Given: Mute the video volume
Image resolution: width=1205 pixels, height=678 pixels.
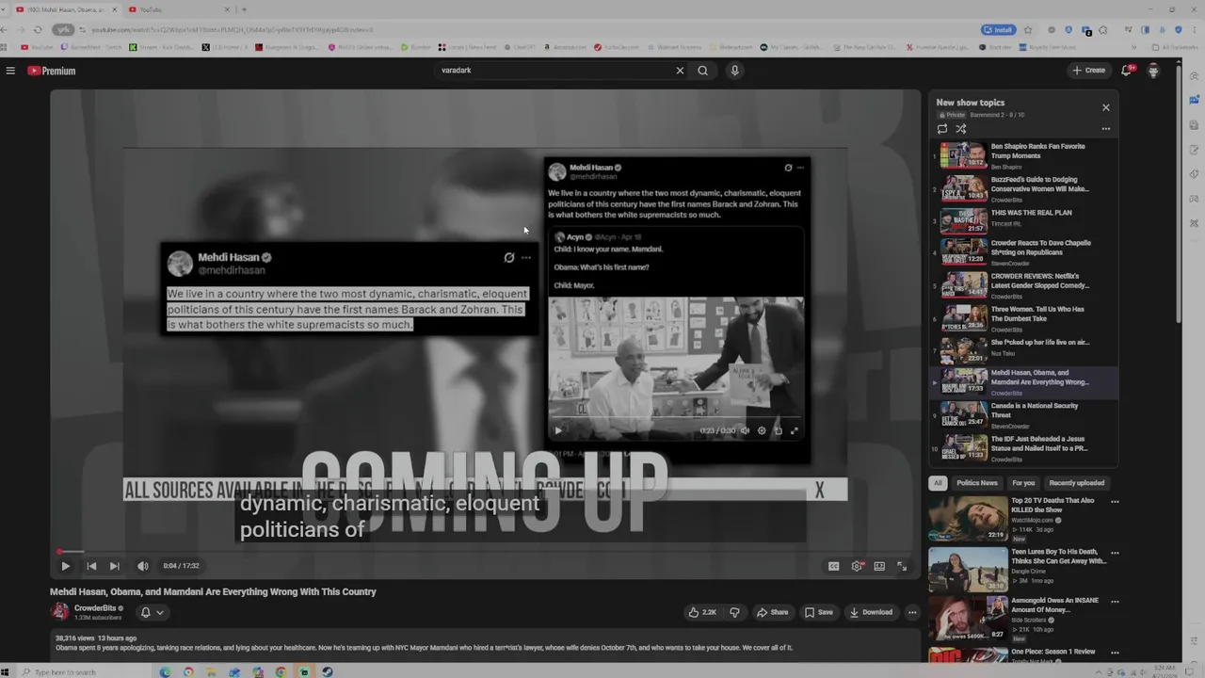Looking at the screenshot, I should coord(143,566).
